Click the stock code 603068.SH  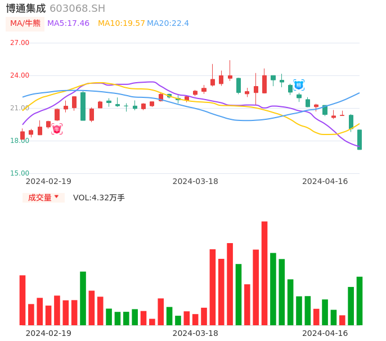[77, 8]
